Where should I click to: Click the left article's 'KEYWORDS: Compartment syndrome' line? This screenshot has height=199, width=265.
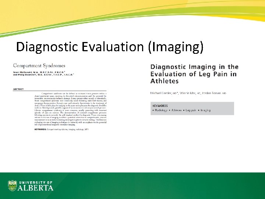[x=61, y=129]
